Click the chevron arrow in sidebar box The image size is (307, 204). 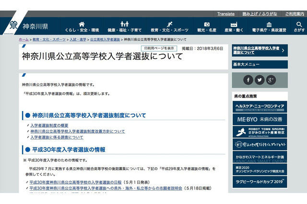(283, 50)
